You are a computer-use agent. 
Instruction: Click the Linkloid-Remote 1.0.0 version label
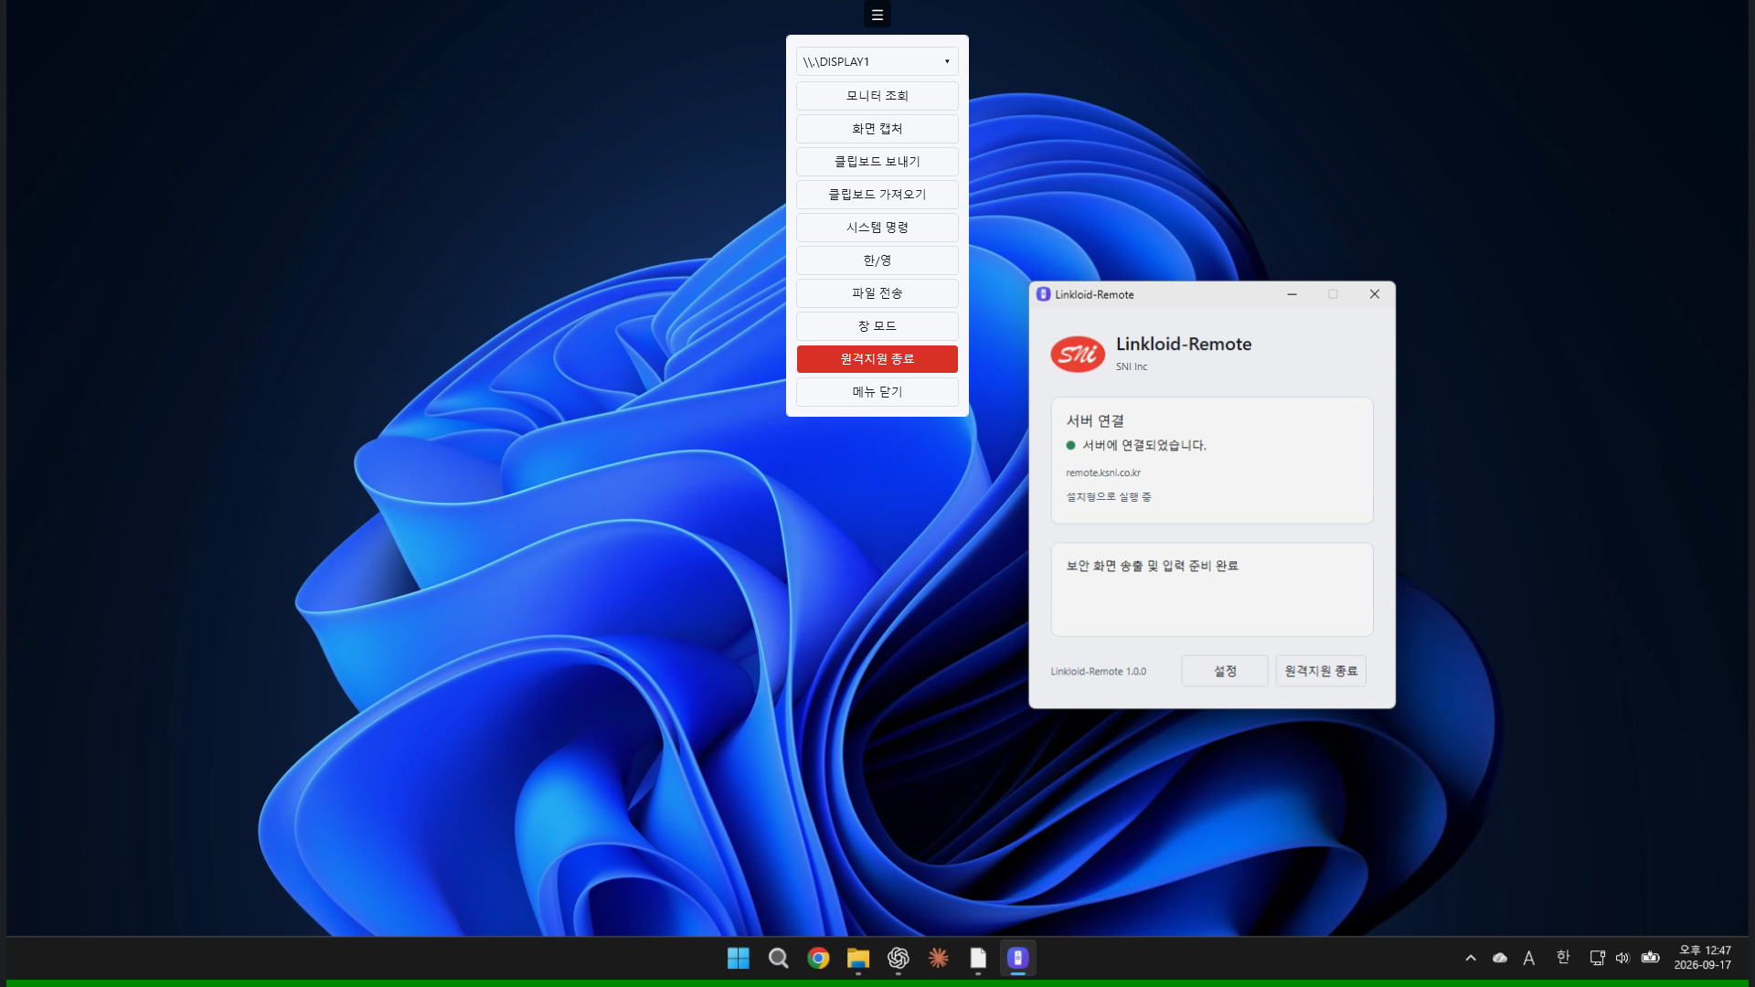point(1098,672)
